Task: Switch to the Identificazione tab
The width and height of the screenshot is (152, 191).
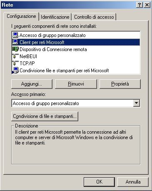Action: coord(55,17)
